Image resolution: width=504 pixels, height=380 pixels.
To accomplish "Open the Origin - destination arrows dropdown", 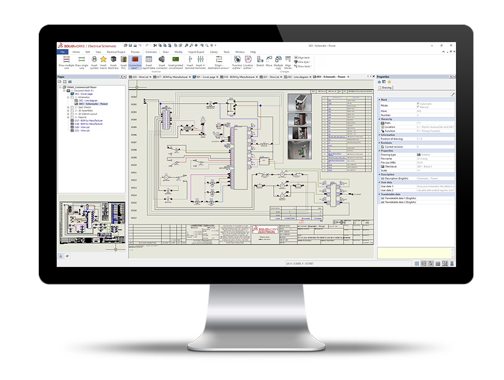I will point(218,67).
